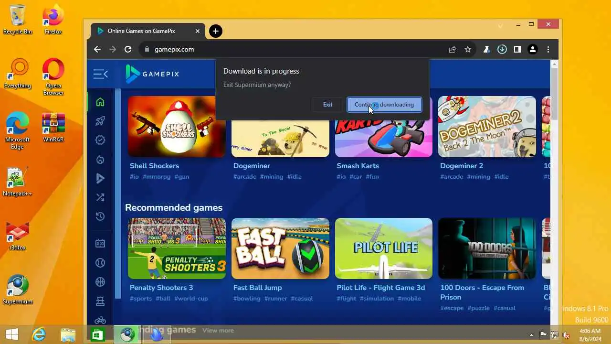Click Continue downloading button
The height and width of the screenshot is (344, 611).
(x=384, y=105)
